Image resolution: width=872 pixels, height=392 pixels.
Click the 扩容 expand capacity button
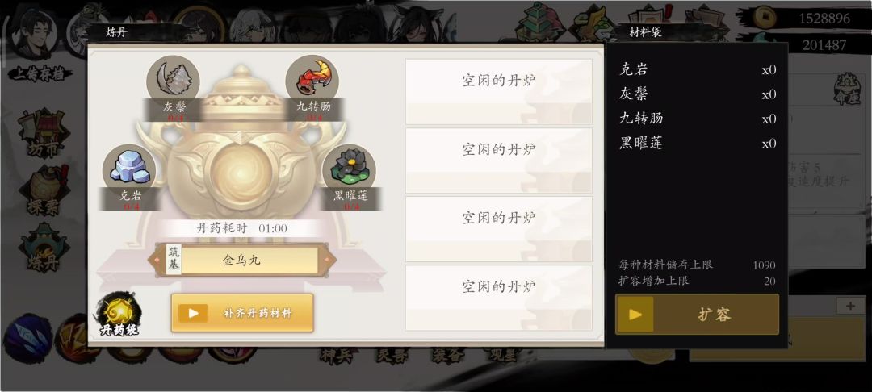[x=697, y=315]
